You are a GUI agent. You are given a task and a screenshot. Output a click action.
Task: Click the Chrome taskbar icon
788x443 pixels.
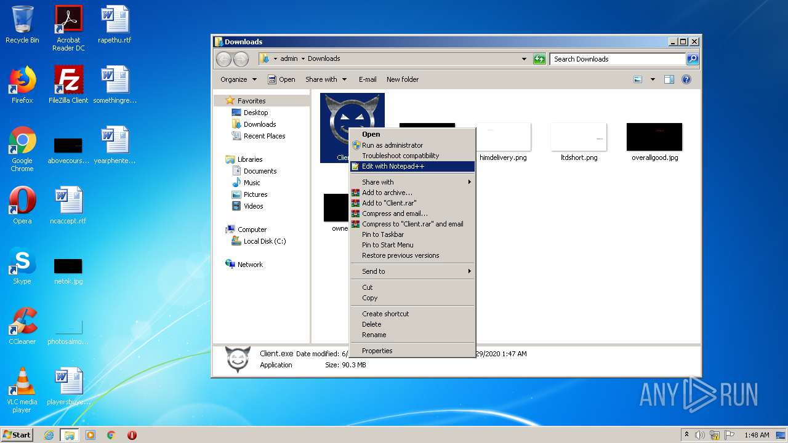(111, 435)
